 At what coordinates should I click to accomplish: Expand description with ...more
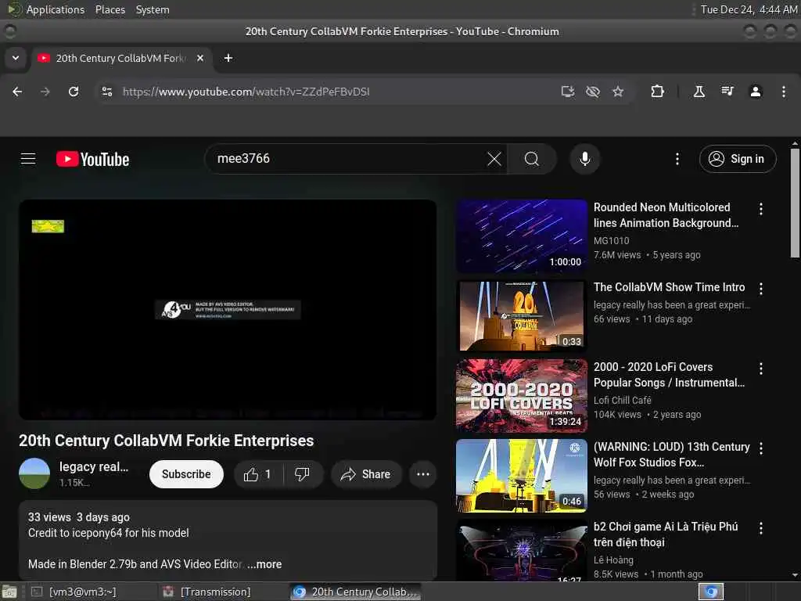tap(264, 564)
